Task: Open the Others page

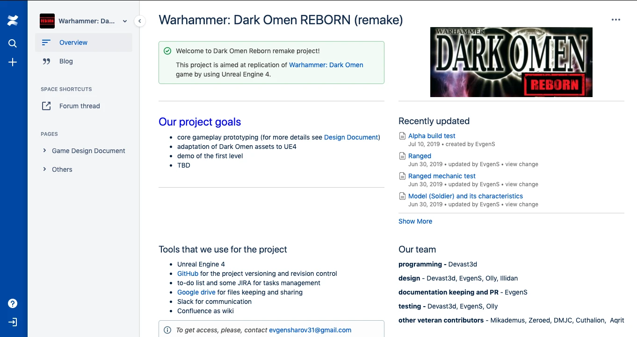Action: point(62,169)
